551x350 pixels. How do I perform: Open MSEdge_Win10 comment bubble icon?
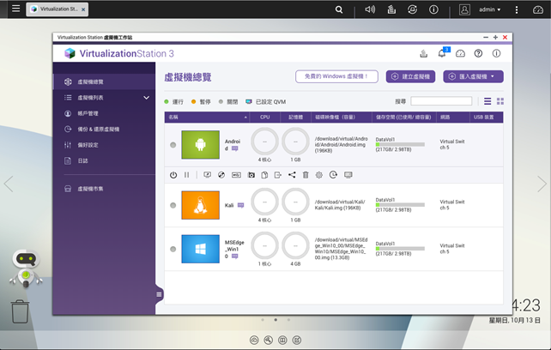235,256
